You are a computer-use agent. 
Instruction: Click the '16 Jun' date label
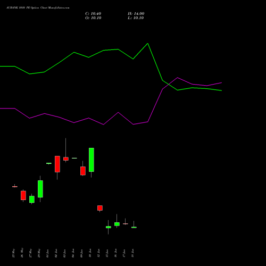[116, 253]
